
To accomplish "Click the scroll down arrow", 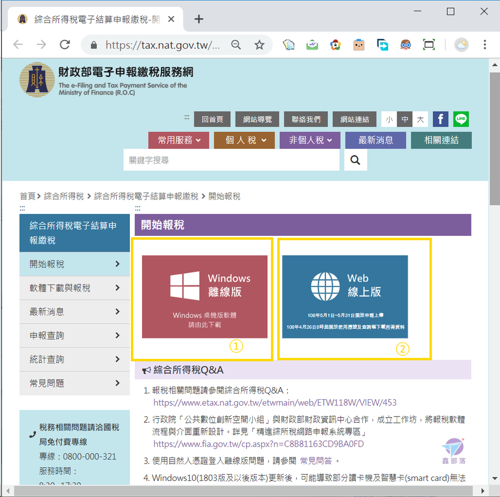I will 495,478.
